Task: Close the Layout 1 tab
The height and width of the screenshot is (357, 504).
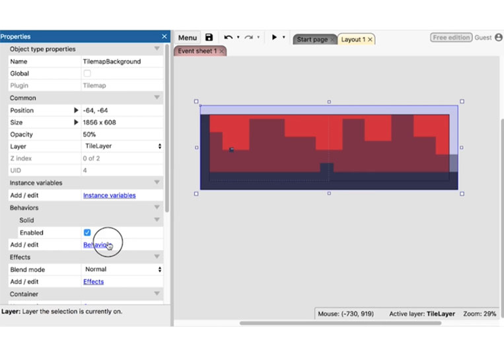Action: 370,40
